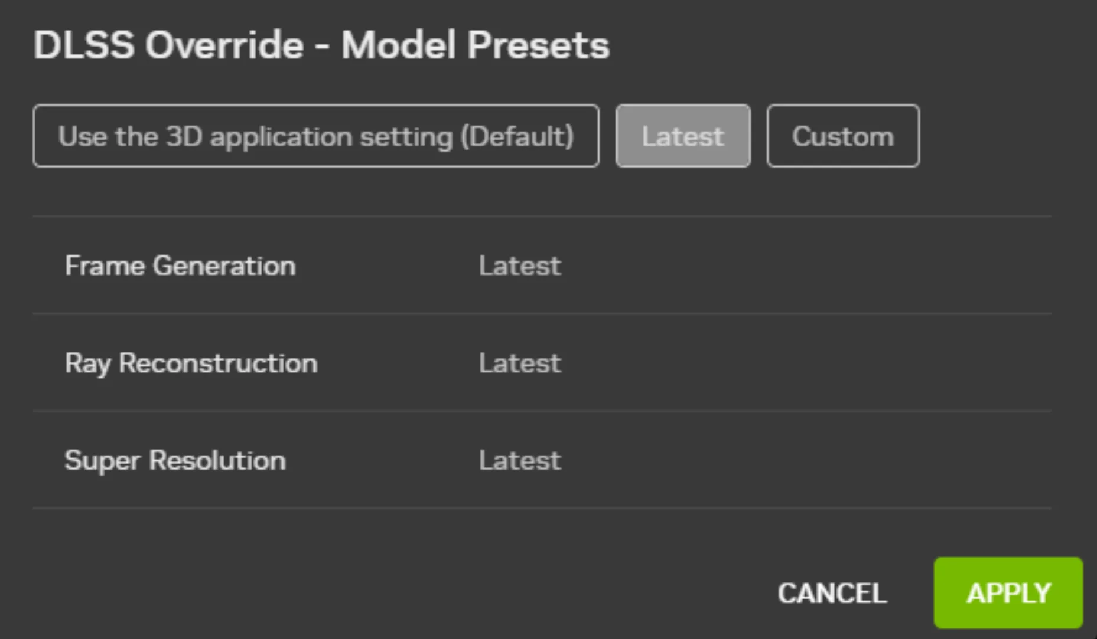Click the Ray Reconstruction row label

(x=191, y=363)
